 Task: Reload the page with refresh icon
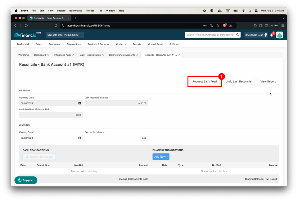(26, 26)
